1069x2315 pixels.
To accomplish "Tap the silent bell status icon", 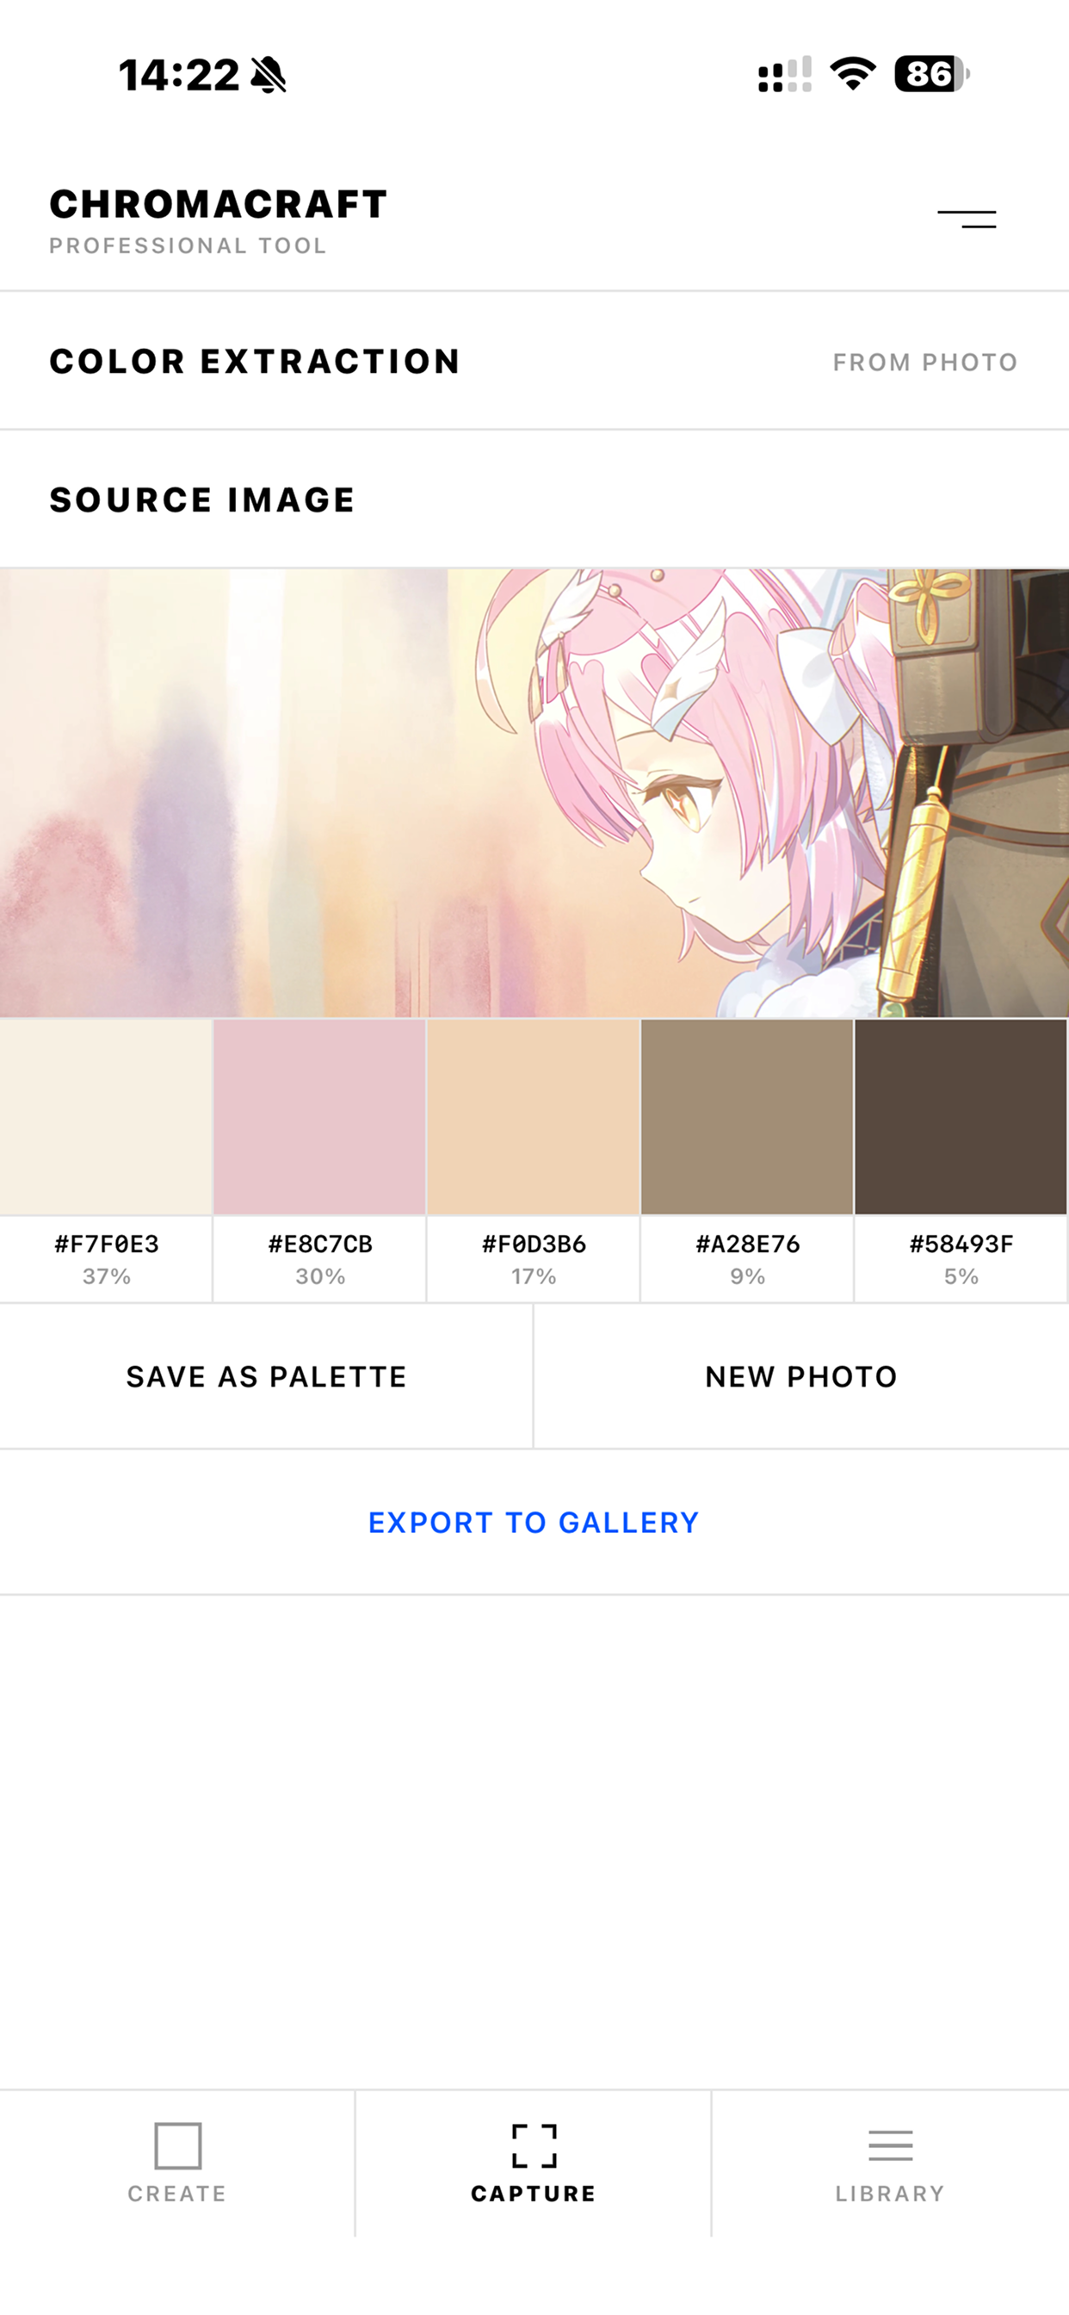I will coord(268,75).
